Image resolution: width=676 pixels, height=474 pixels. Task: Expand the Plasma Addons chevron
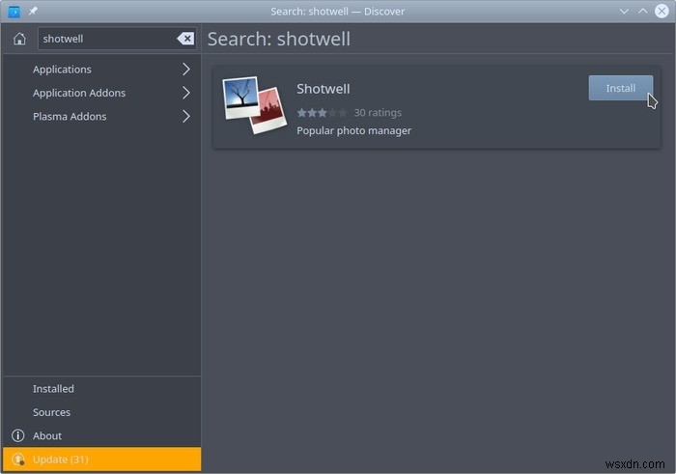(186, 117)
